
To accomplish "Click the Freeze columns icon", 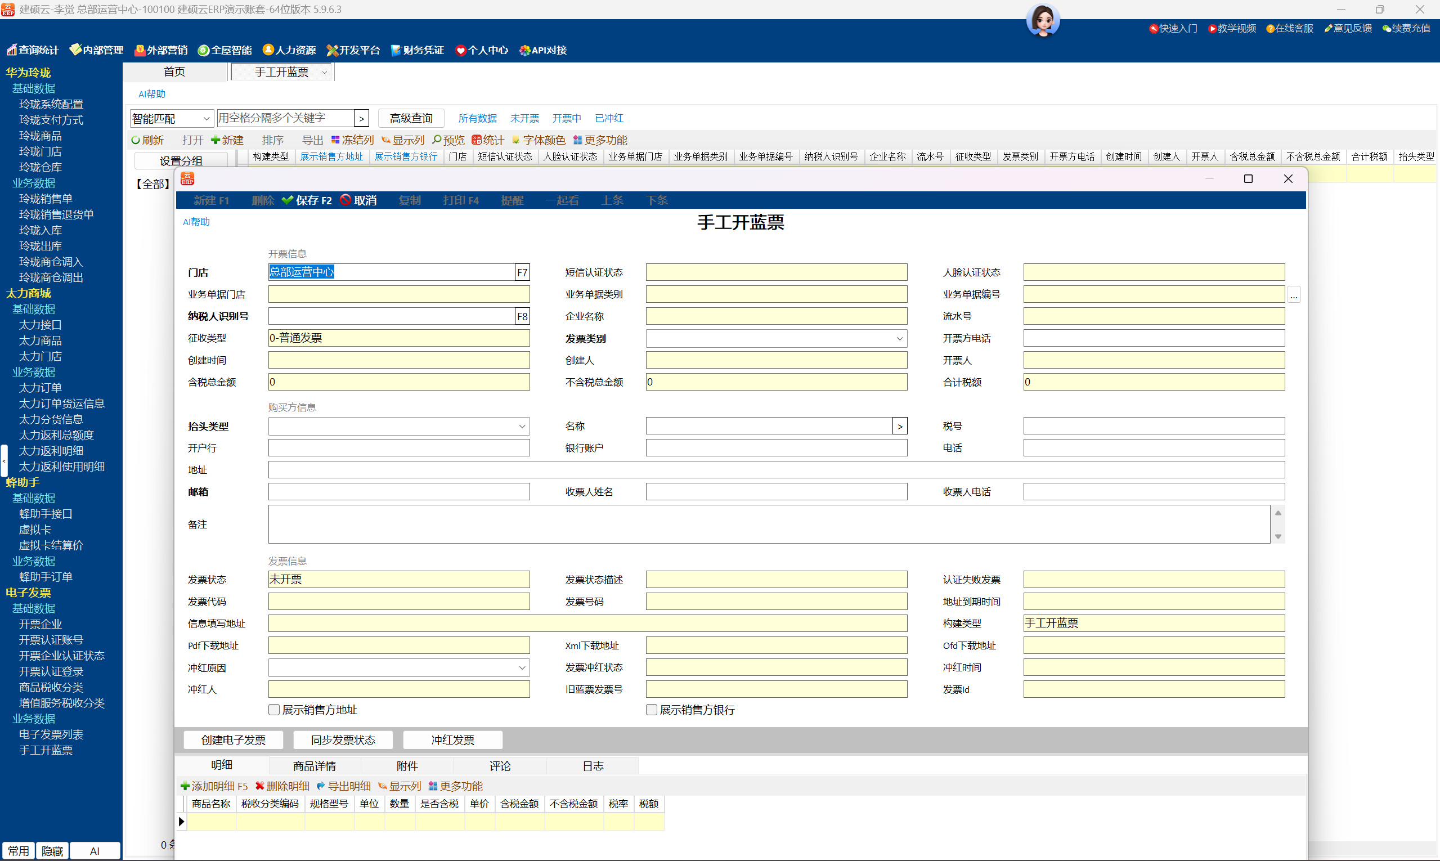I will tap(335, 141).
